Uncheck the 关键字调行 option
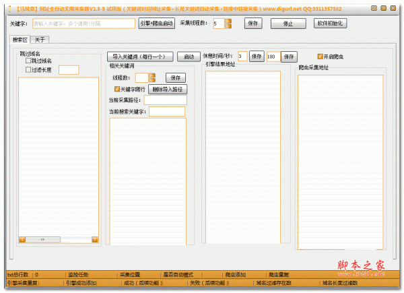 click(117, 88)
